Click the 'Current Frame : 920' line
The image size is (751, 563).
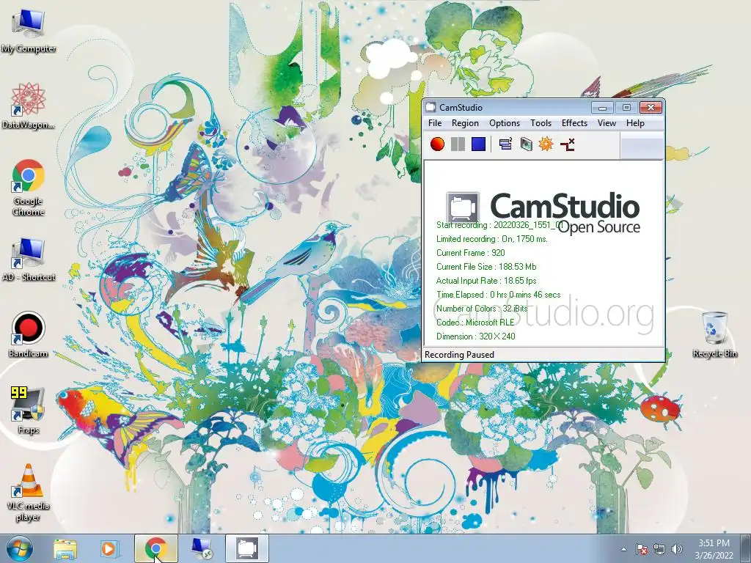(470, 253)
